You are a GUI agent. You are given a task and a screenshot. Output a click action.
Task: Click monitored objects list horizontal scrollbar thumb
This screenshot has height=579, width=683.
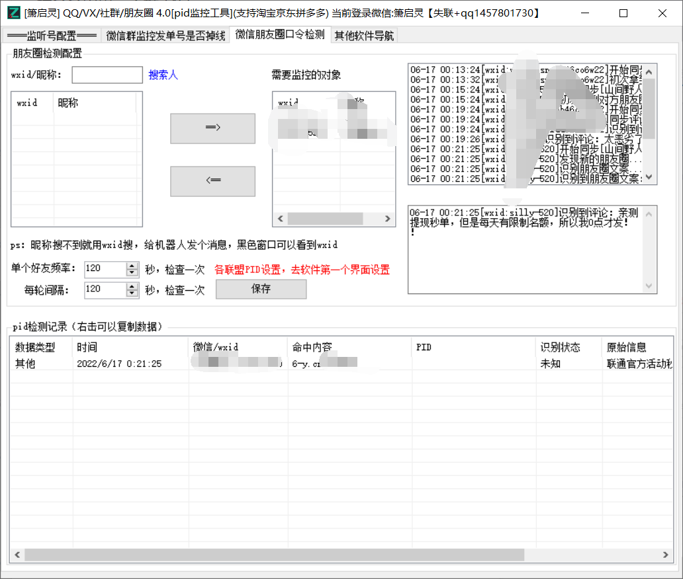(x=325, y=218)
